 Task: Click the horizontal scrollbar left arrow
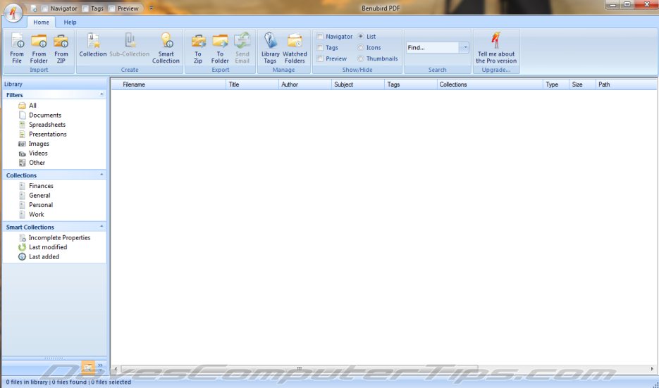coord(116,369)
